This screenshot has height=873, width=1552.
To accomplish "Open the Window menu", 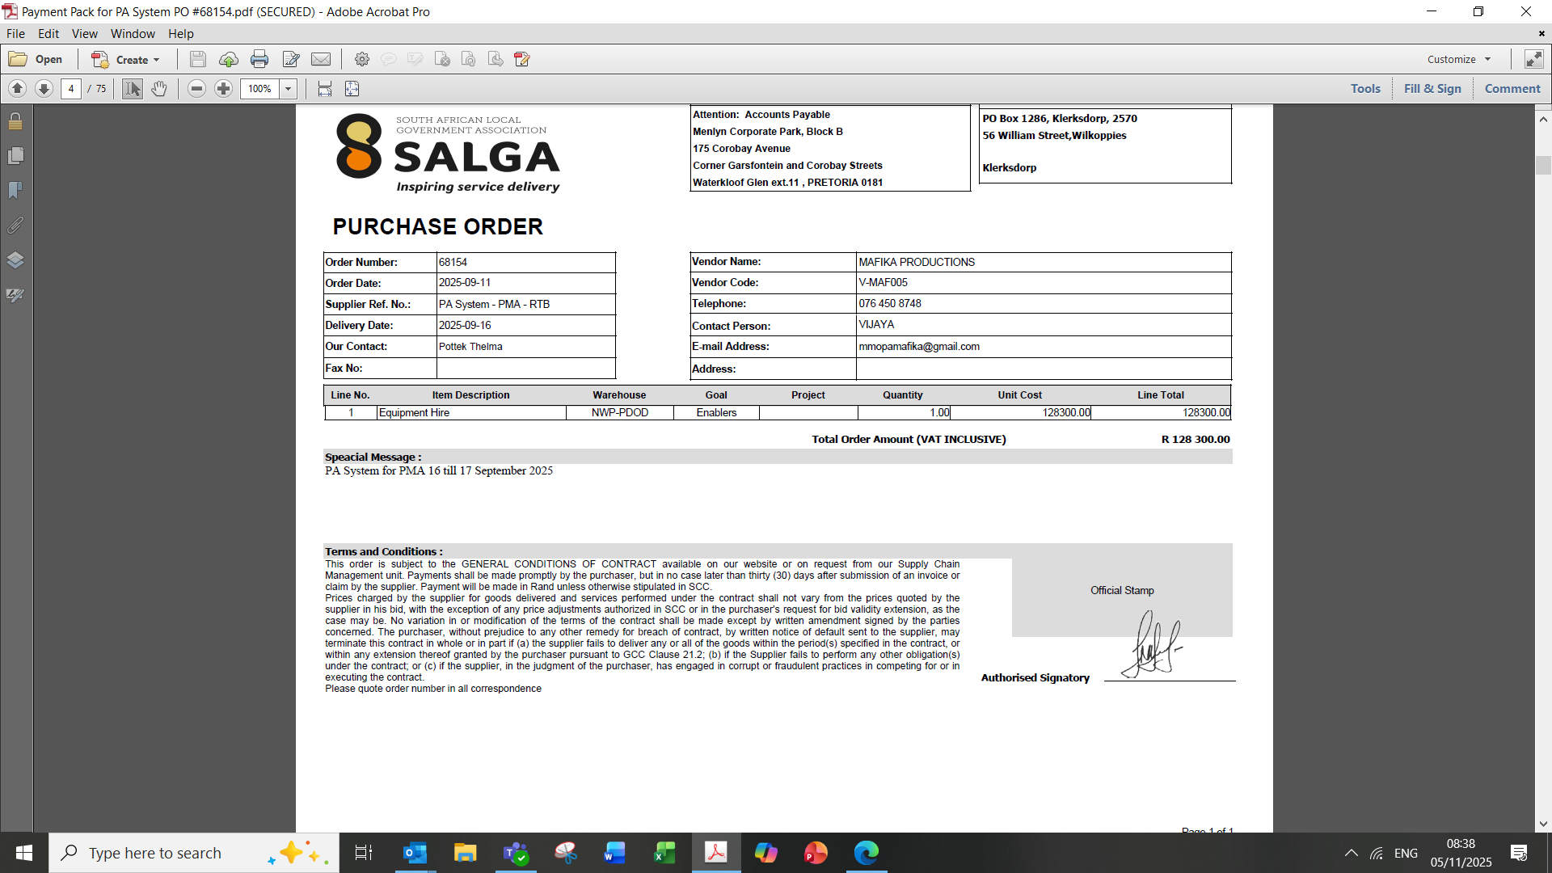I will pos(133,34).
